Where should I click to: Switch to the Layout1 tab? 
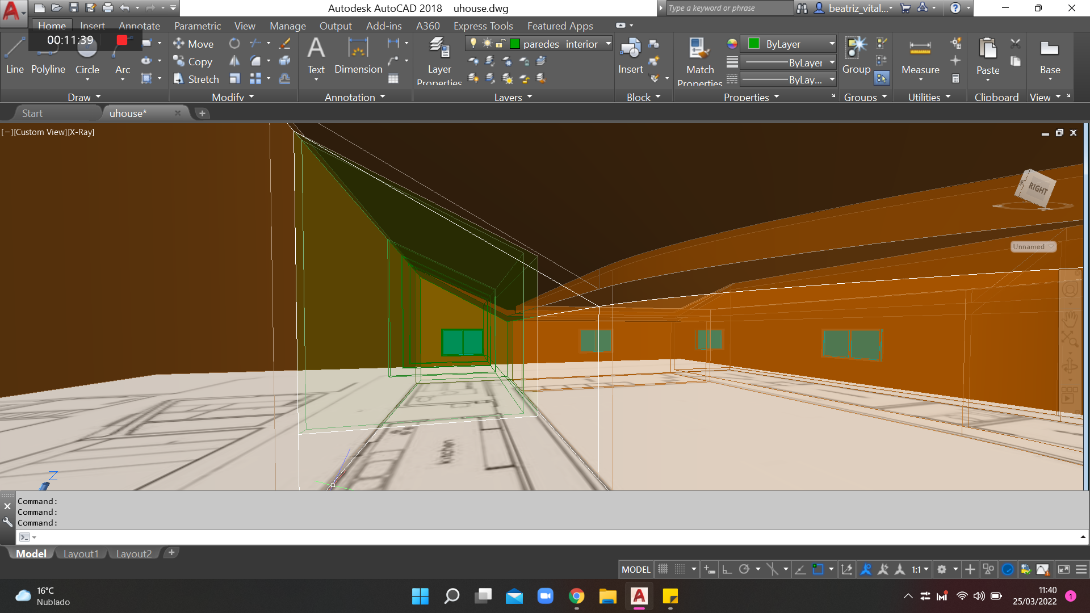81,553
